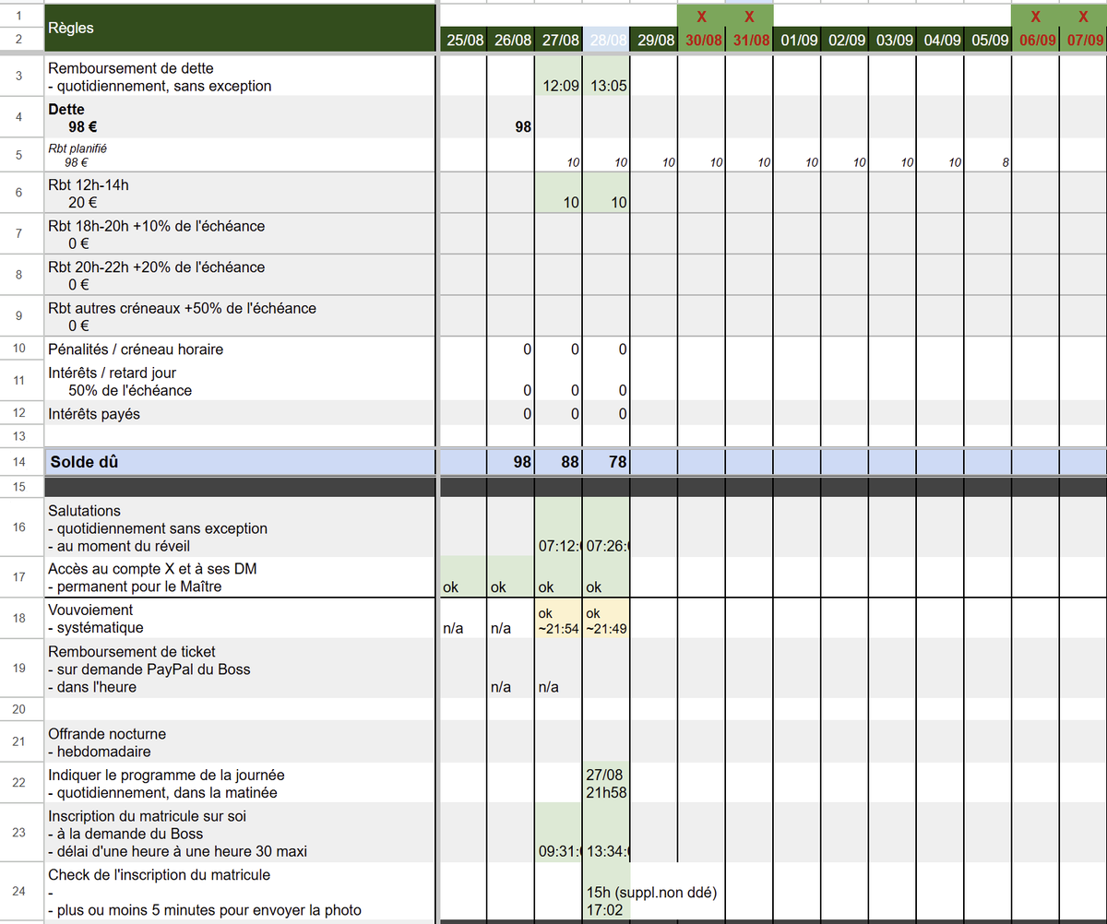Select 'Indiquer le programme de la journée' label

tap(240, 783)
